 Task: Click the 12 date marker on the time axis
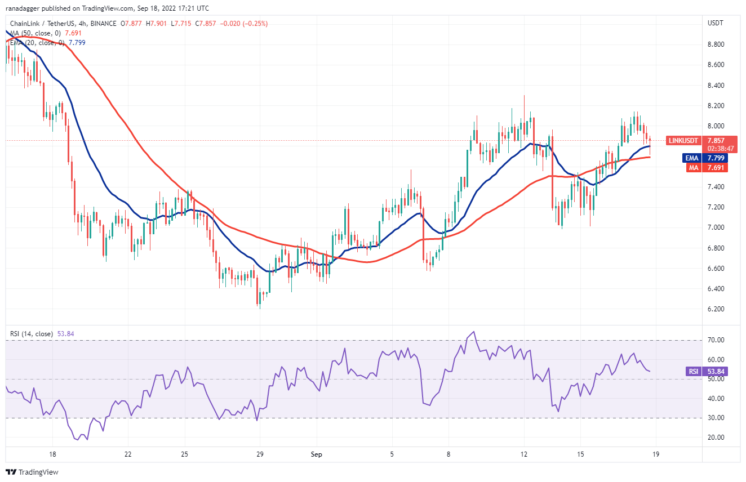[523, 454]
